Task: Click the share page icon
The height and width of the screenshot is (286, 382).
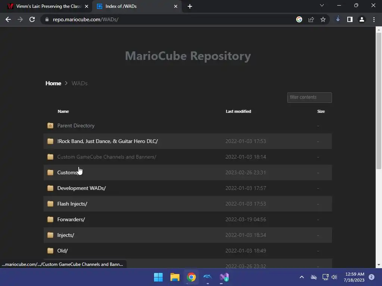Action: point(311,19)
